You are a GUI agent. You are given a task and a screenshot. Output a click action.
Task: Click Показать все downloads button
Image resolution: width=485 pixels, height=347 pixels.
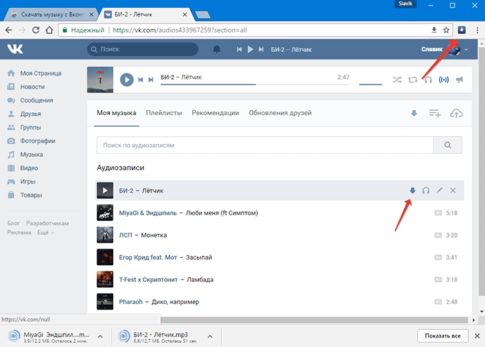(x=443, y=336)
